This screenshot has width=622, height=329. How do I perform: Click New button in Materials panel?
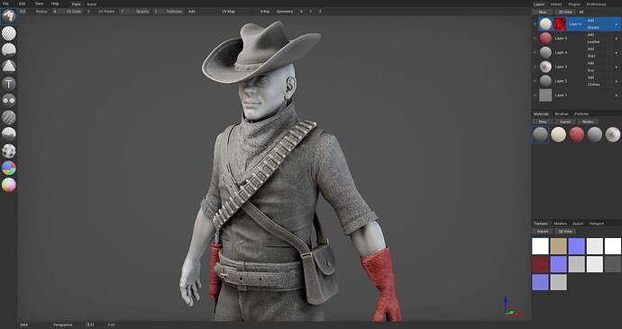point(543,122)
